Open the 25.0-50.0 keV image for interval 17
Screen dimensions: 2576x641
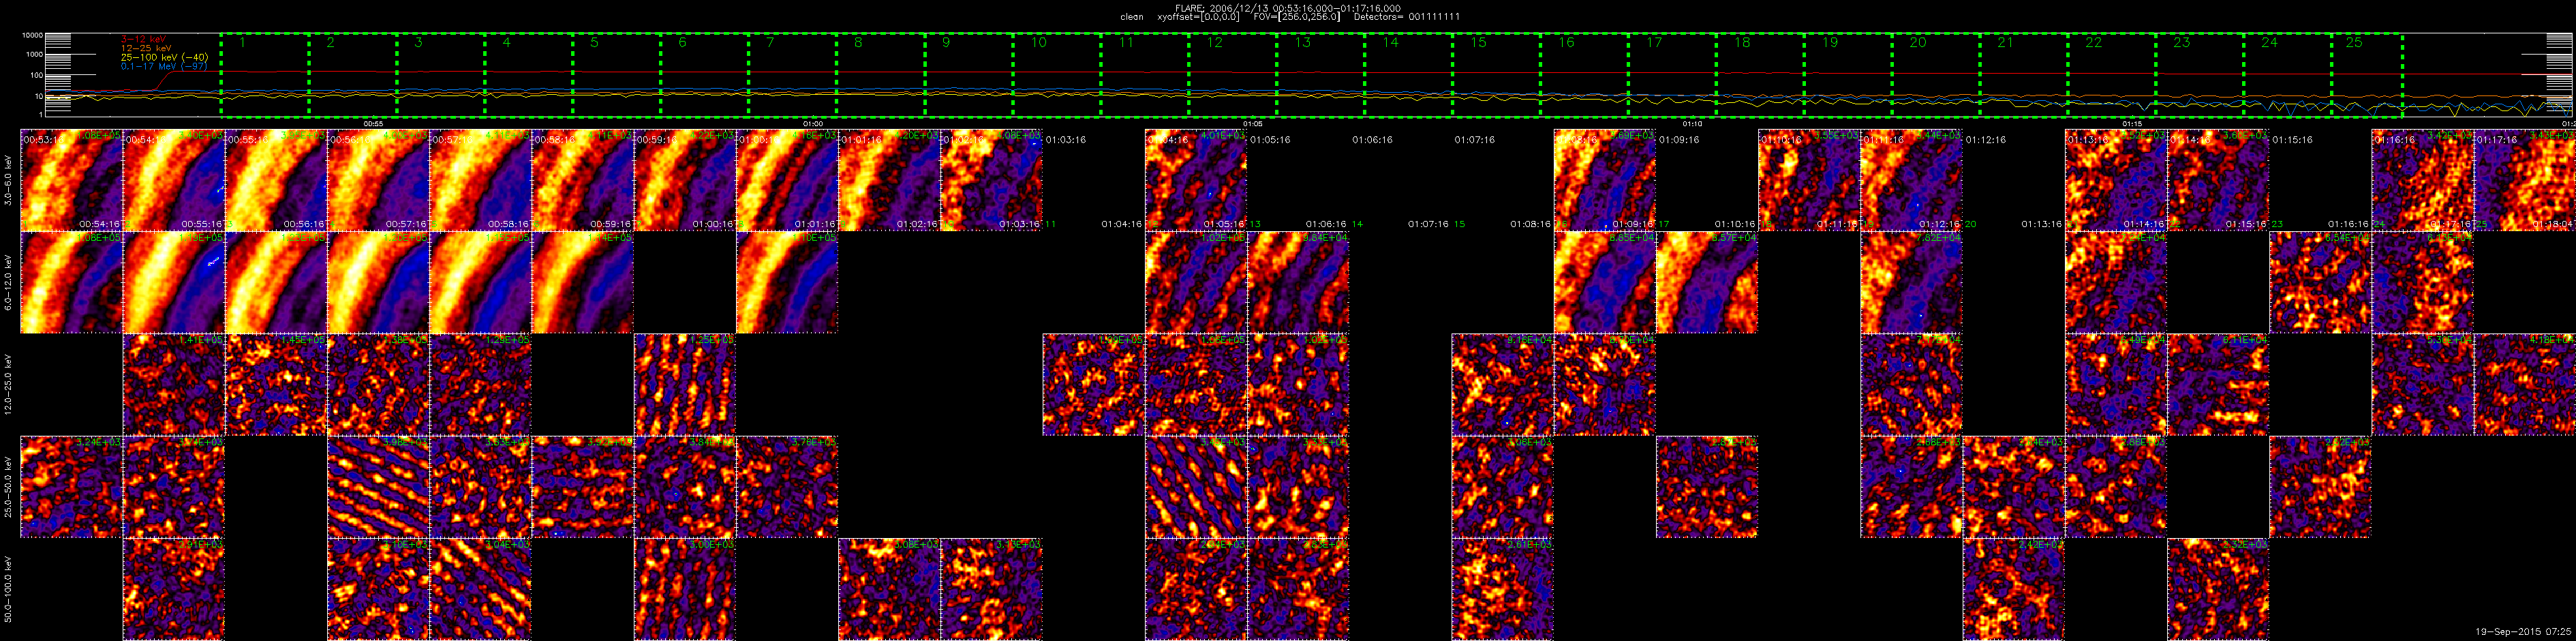tap(1707, 487)
